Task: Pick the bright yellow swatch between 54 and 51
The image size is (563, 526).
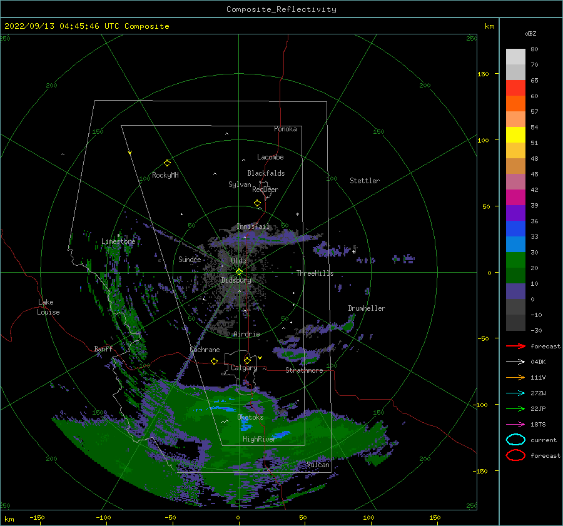Action: pos(515,135)
